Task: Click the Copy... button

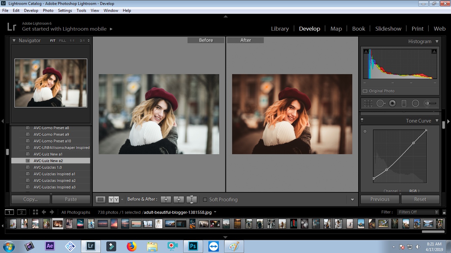Action: click(31, 199)
